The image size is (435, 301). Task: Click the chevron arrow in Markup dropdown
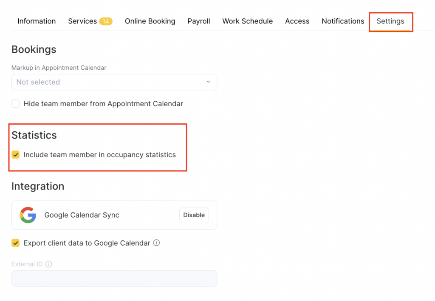pos(208,82)
